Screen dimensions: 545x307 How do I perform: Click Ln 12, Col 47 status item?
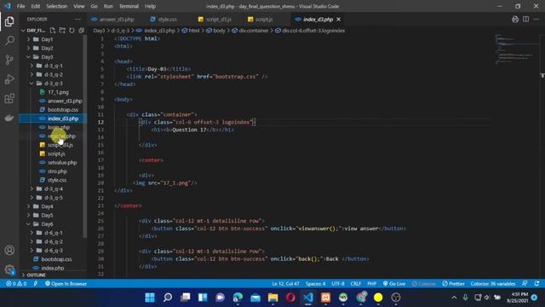pos(285,284)
